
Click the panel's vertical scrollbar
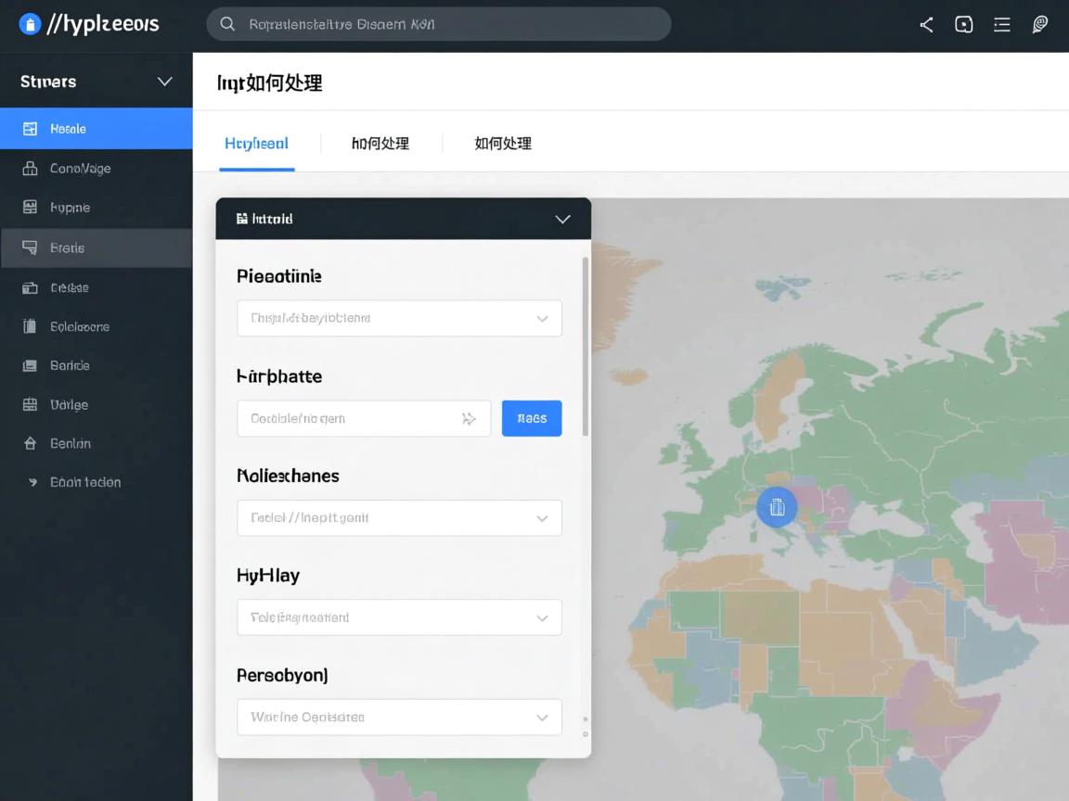pos(585,348)
